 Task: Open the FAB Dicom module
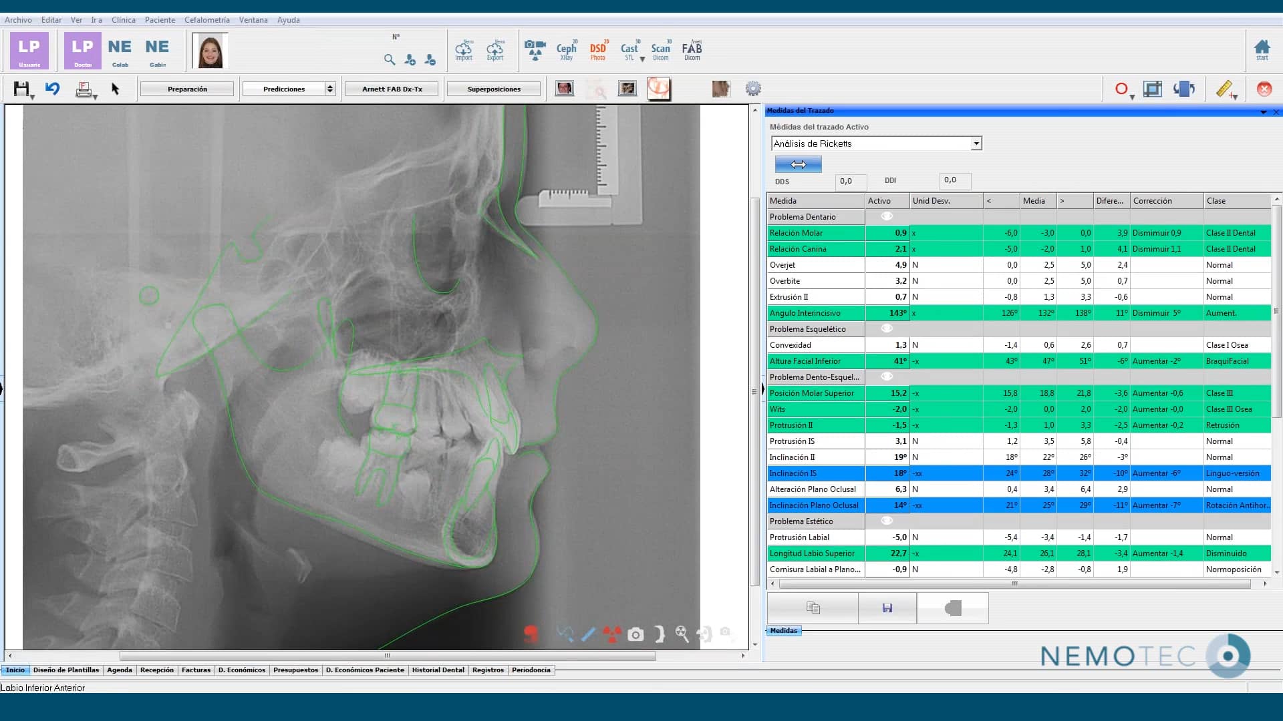(692, 51)
